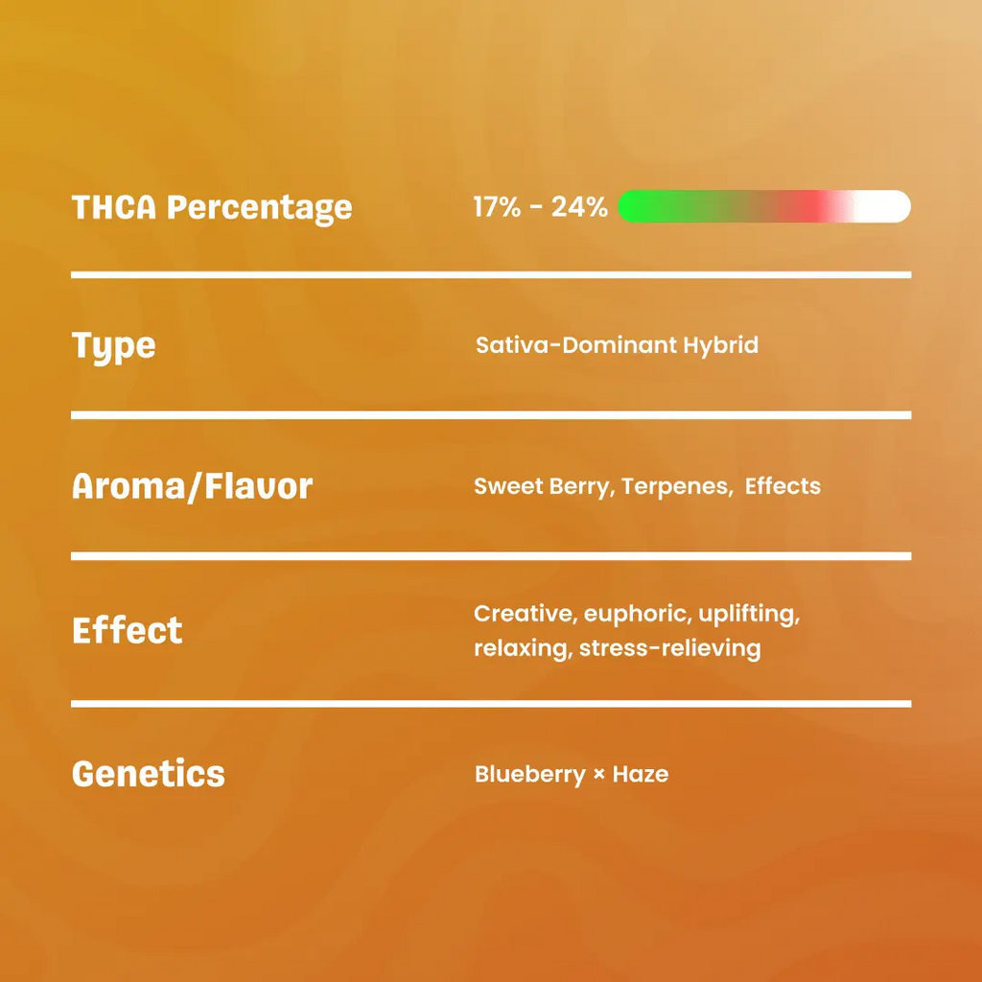This screenshot has height=982, width=982.
Task: Click the Genetics heading
Action: [x=148, y=774]
